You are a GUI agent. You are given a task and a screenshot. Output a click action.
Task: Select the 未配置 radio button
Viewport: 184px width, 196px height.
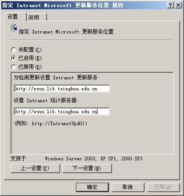14,50
